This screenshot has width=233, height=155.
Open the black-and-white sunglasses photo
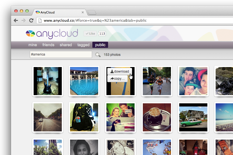pyautogui.click(x=120, y=147)
